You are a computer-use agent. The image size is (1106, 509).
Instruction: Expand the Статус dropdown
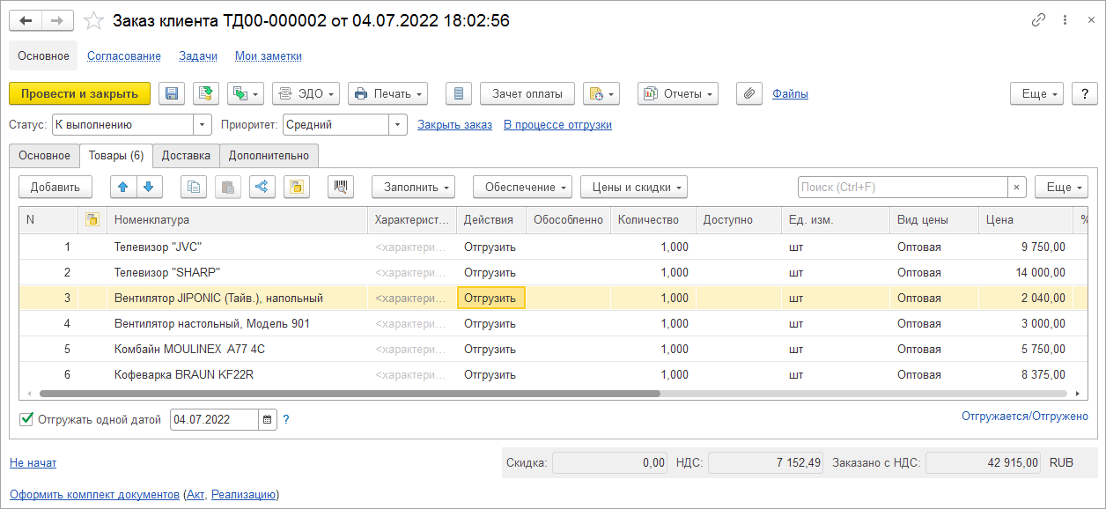coord(203,125)
